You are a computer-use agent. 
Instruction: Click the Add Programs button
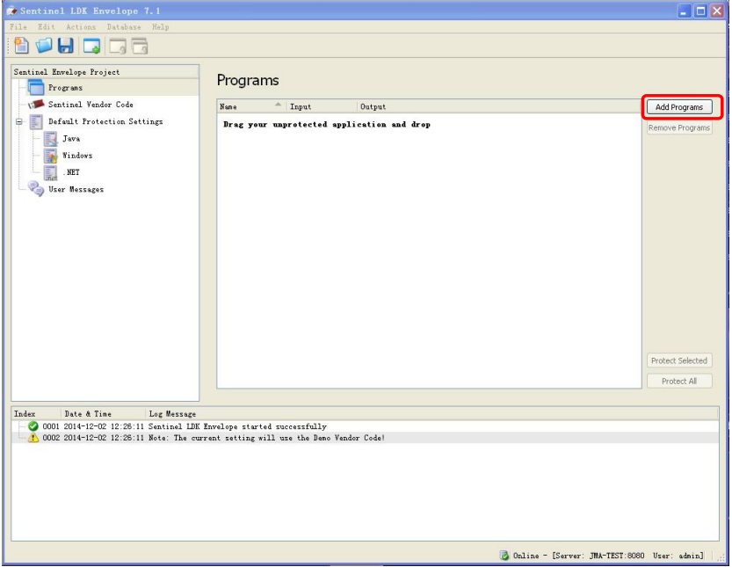click(679, 107)
